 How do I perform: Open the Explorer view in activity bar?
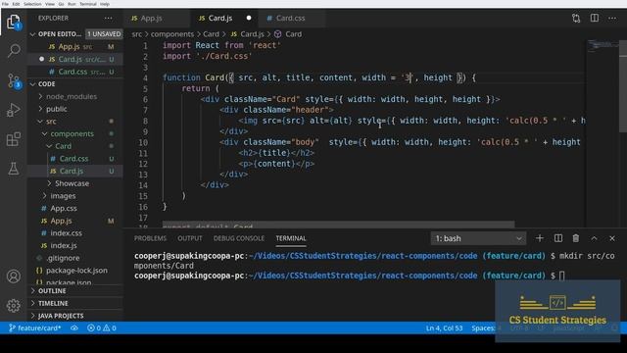(x=14, y=22)
